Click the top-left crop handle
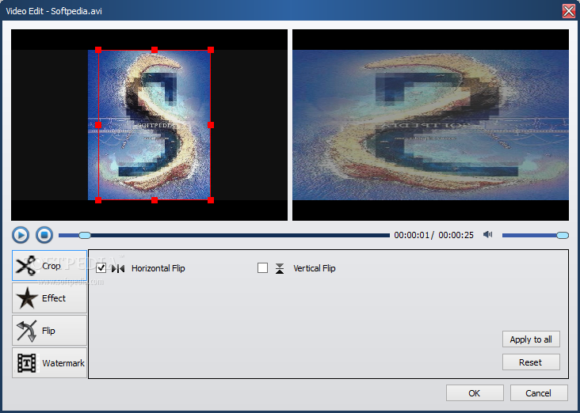Viewport: 580px width, 413px height. pos(98,50)
